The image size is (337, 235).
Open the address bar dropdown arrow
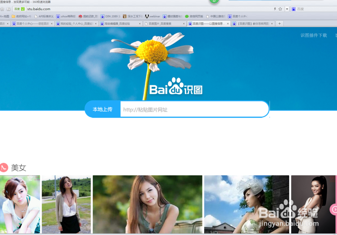click(x=287, y=9)
